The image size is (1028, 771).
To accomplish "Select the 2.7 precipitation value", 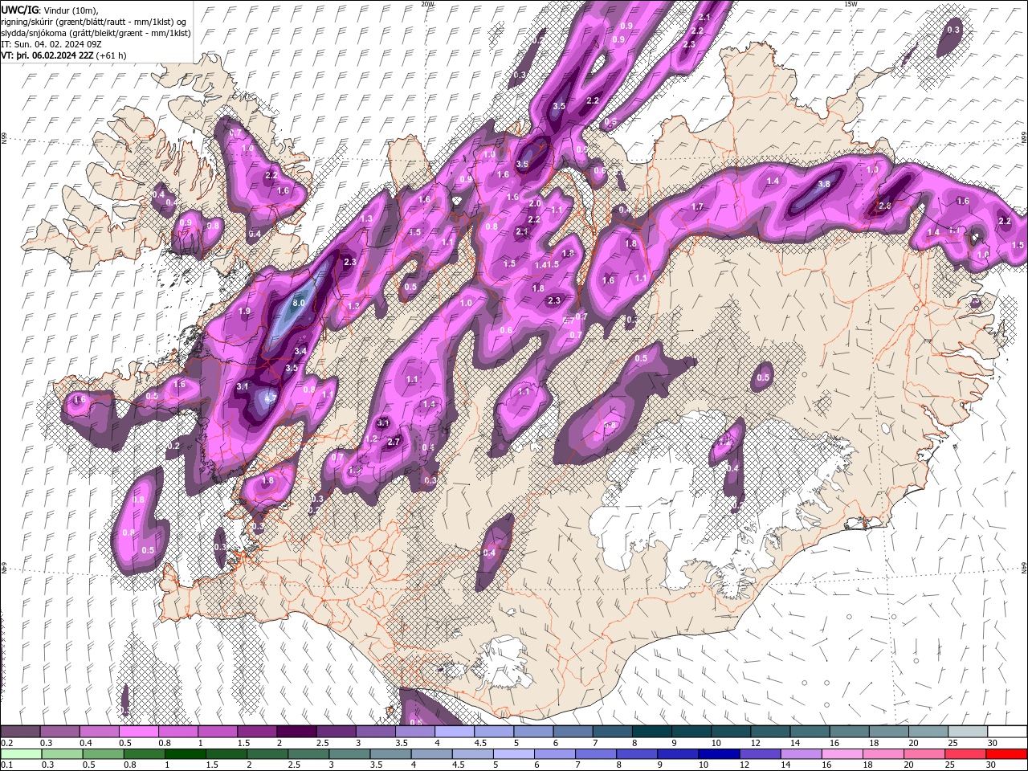I will pos(394,442).
